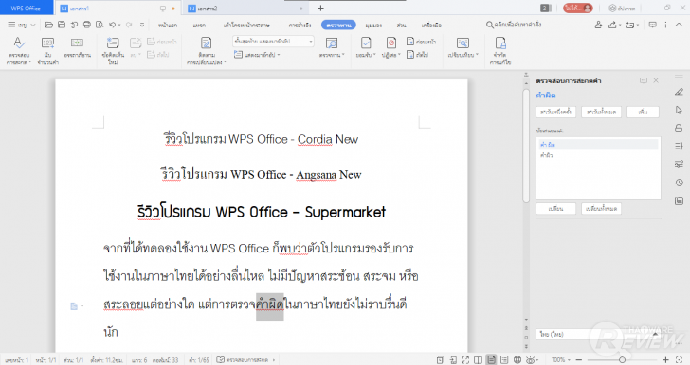
Task: Expand show markup dropdown below combo box
Action: 258,55
